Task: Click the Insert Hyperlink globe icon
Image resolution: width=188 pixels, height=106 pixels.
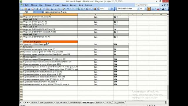Action: point(78,9)
